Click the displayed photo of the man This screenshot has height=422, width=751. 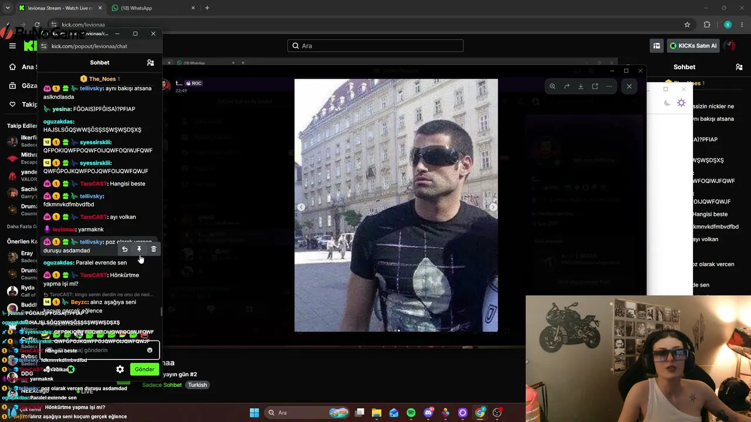pyautogui.click(x=396, y=205)
